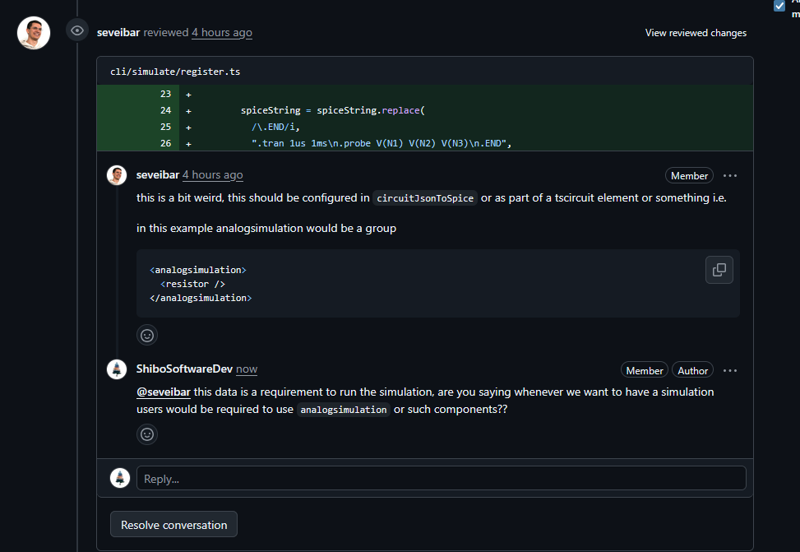Open the cli/simulate/register.ts file link
The width and height of the screenshot is (800, 552).
[x=175, y=72]
